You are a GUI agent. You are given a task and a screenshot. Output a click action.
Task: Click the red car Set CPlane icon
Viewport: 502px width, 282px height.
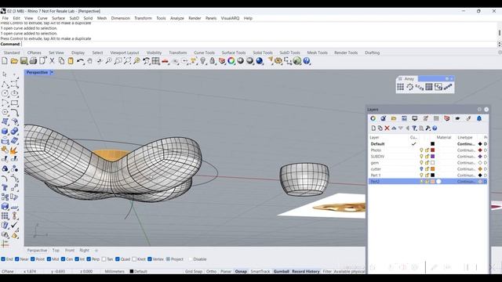pyautogui.click(x=166, y=61)
